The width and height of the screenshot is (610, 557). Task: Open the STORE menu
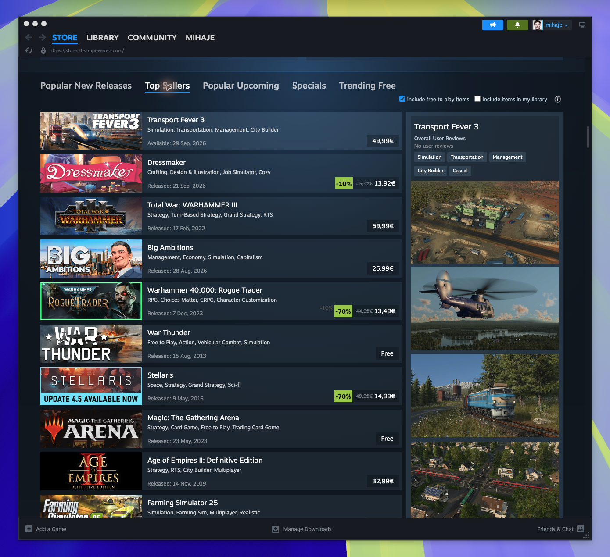(x=65, y=38)
